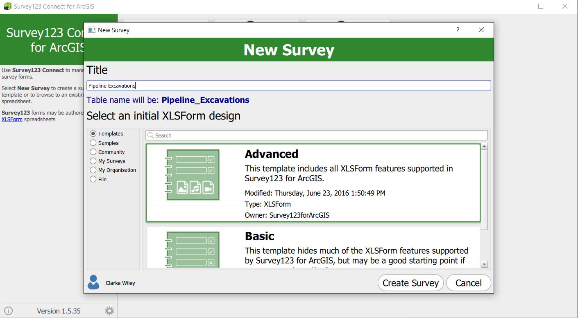The width and height of the screenshot is (578, 318).
Task: Click the help question mark in dialog
Action: (458, 30)
